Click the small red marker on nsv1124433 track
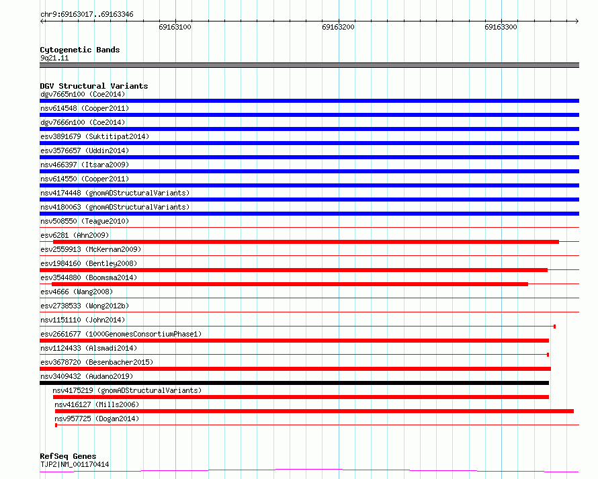This screenshot has width=598, height=479. pos(548,355)
